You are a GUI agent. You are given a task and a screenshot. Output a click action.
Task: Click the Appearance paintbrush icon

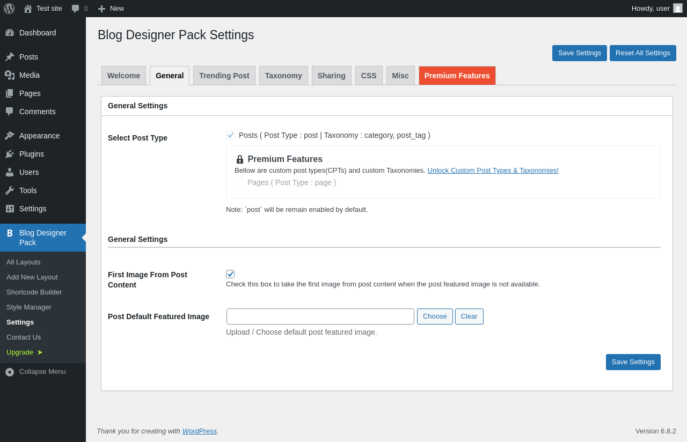point(10,136)
